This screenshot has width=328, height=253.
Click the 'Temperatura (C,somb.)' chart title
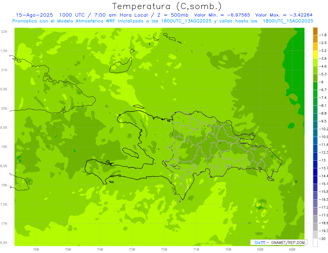point(167,6)
